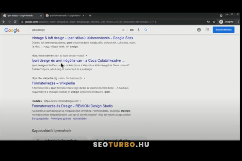Open the Google apps grid
This screenshot has width=242, height=161.
point(207,30)
